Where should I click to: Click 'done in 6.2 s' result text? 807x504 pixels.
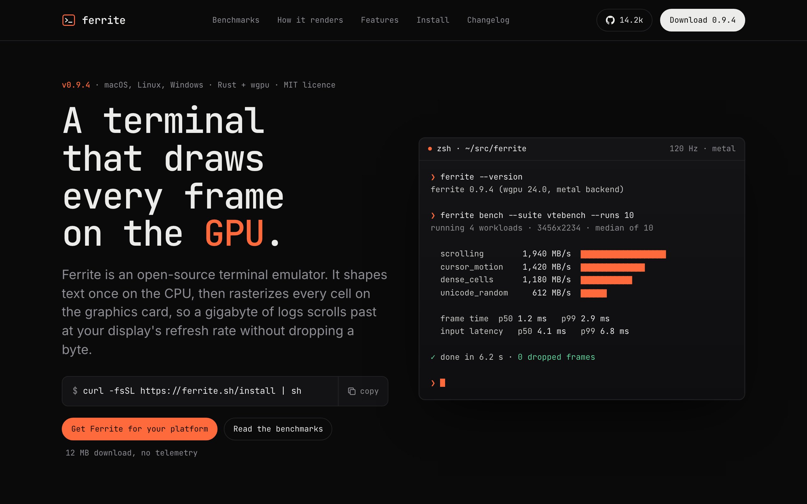click(x=472, y=357)
